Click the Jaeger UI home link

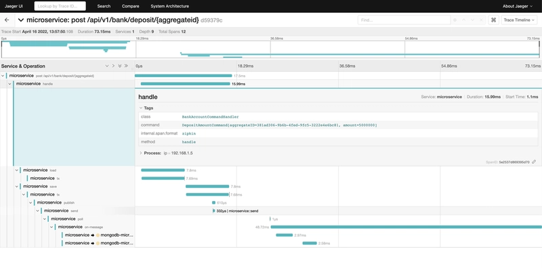click(14, 6)
